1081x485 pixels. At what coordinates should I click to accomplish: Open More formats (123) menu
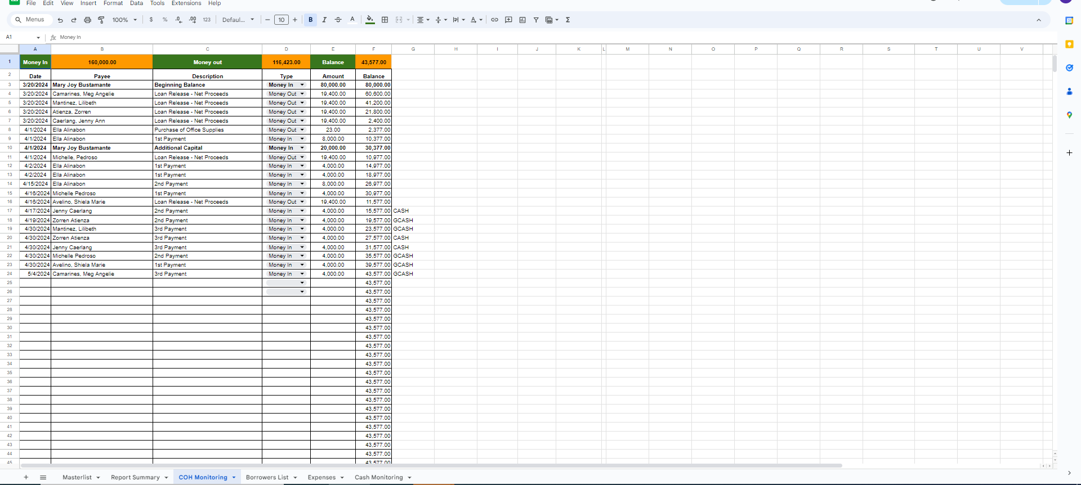[x=207, y=20]
